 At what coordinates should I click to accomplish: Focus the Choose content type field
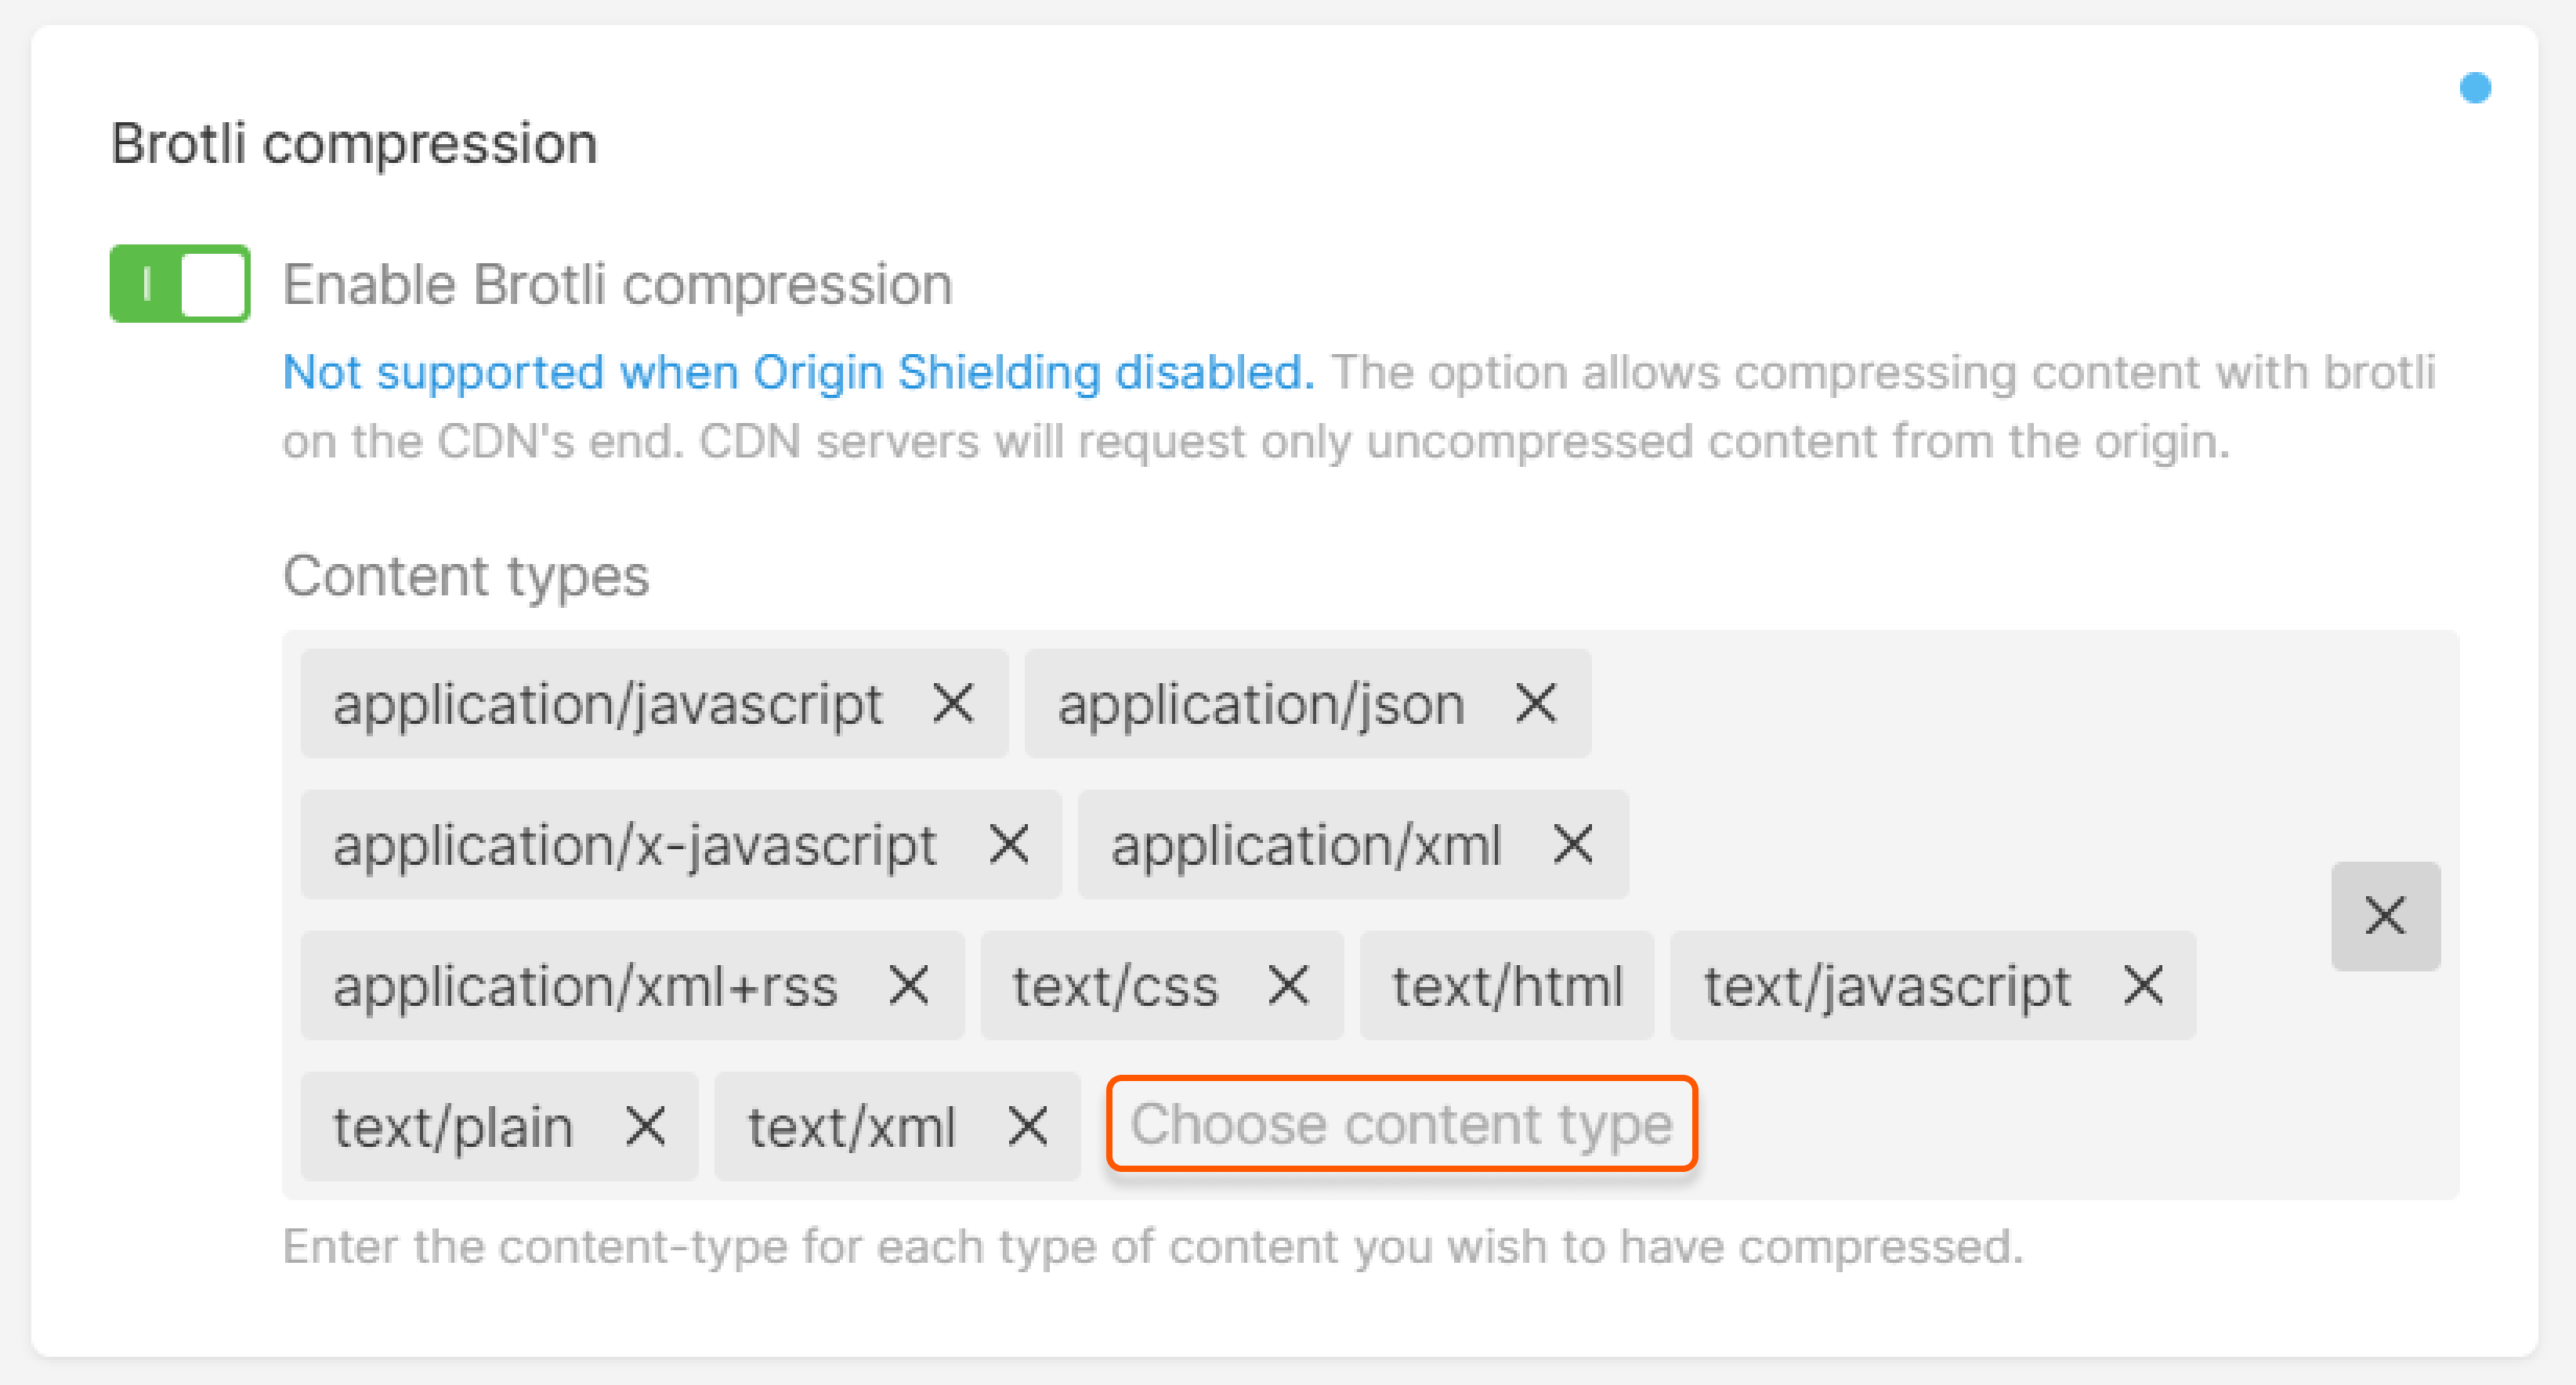tap(1401, 1124)
